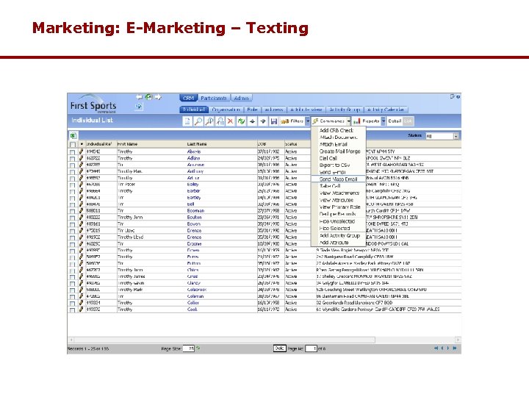This screenshot has width=529, height=397.
Task: Open the Commands dropdown arrow
Action: pyautogui.click(x=348, y=121)
